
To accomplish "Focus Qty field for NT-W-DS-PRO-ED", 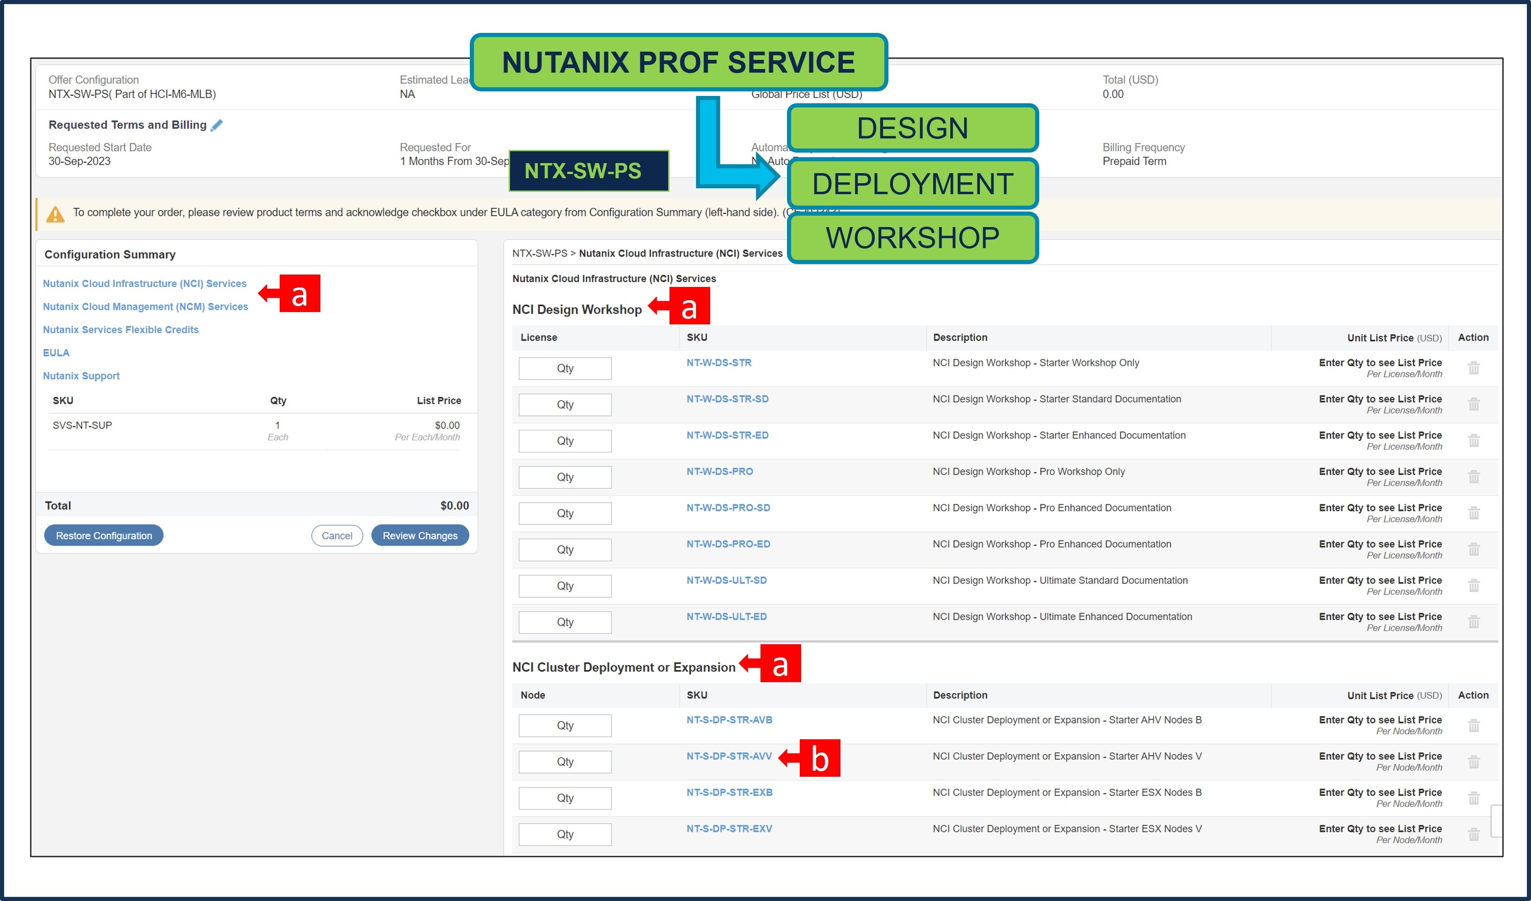I will point(565,550).
